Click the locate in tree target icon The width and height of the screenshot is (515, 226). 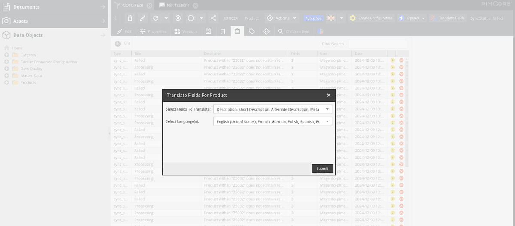tap(178, 18)
